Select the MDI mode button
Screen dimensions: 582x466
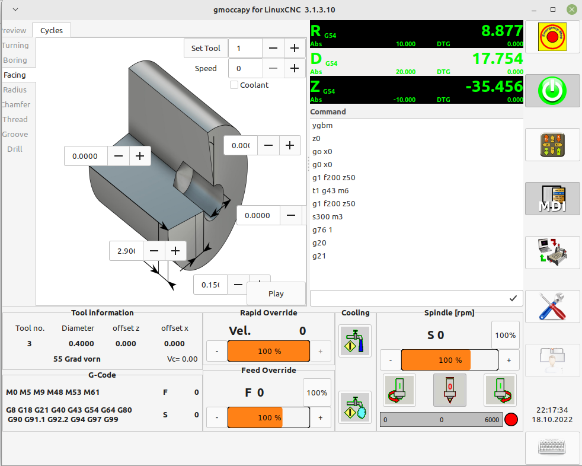point(552,198)
